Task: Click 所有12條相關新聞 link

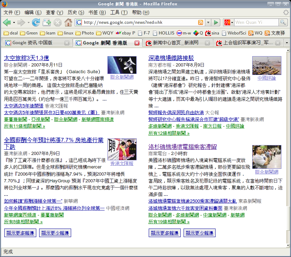Action: [169, 133]
